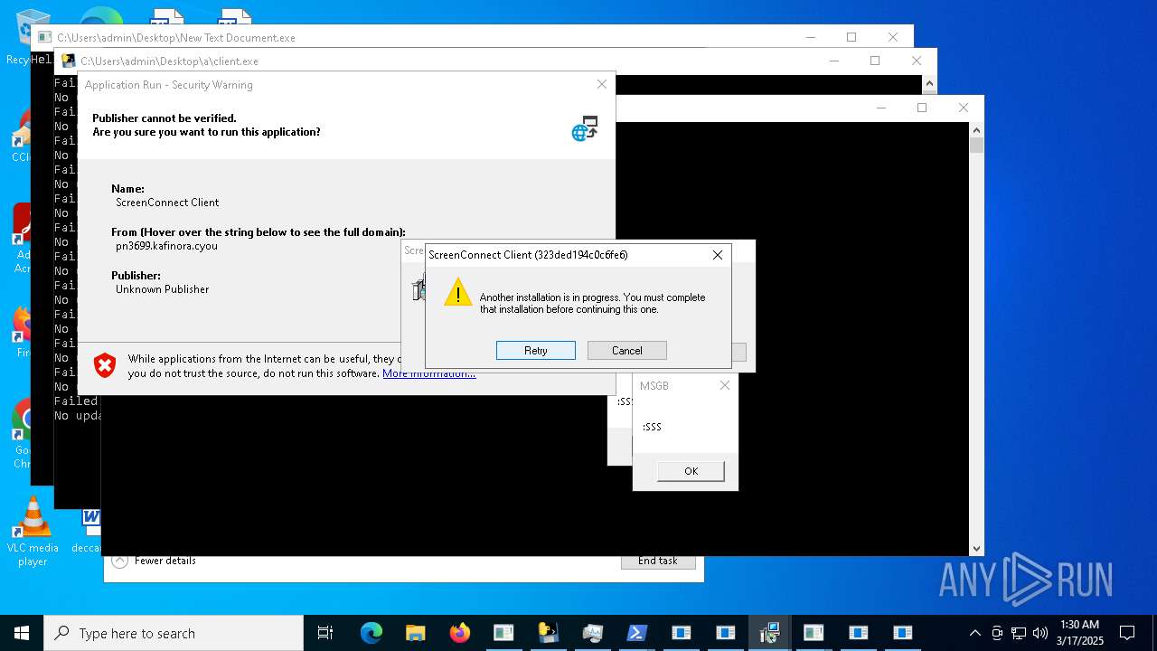
Task: Click the Unknown Publisher text
Action: coord(162,289)
